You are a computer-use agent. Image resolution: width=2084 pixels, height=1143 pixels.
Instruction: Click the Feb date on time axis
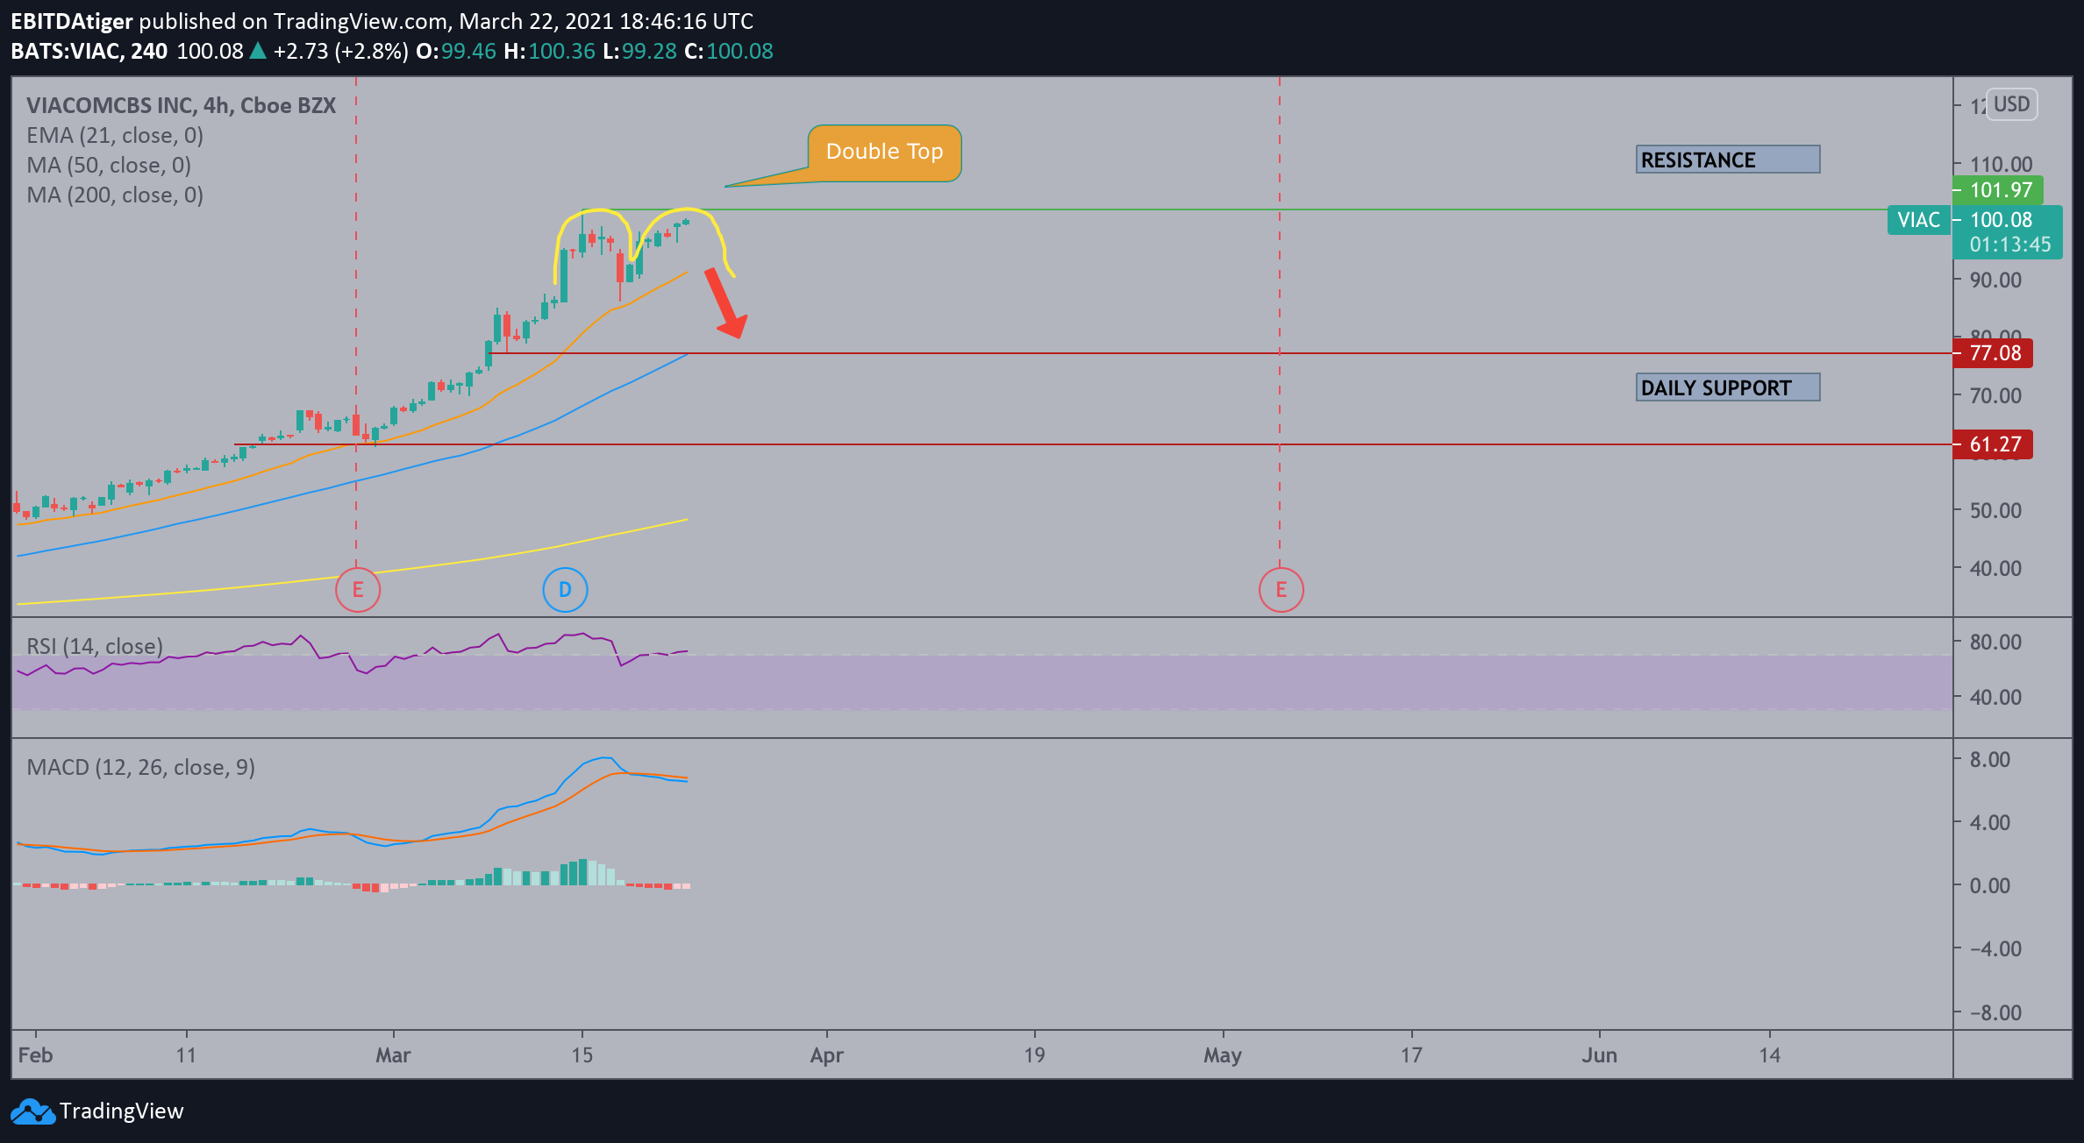click(x=36, y=1055)
